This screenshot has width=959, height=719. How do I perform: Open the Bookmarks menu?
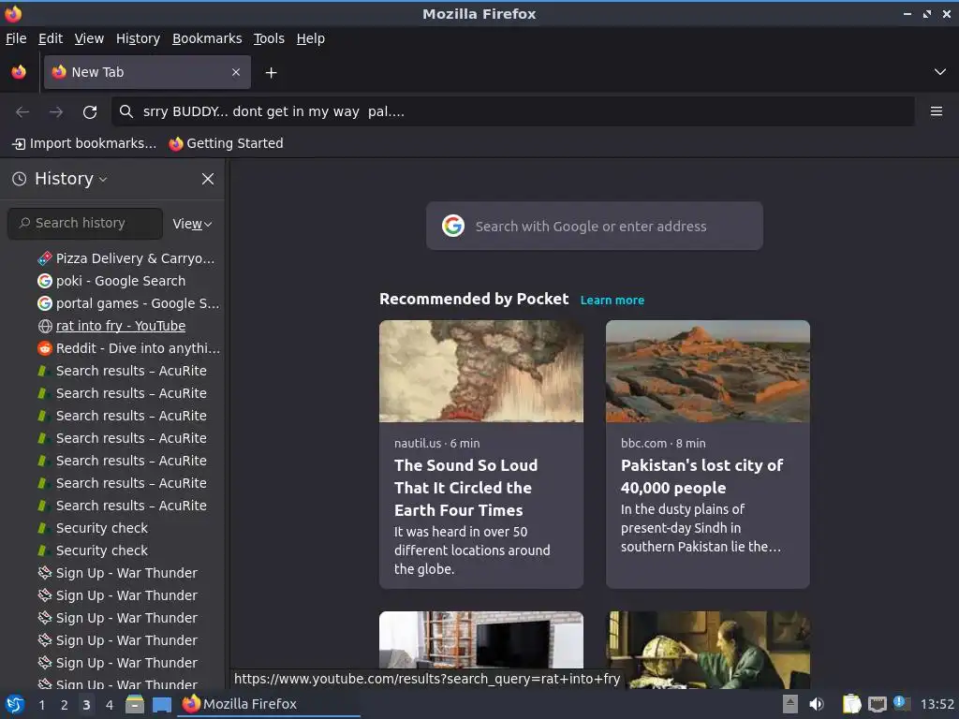pos(207,38)
